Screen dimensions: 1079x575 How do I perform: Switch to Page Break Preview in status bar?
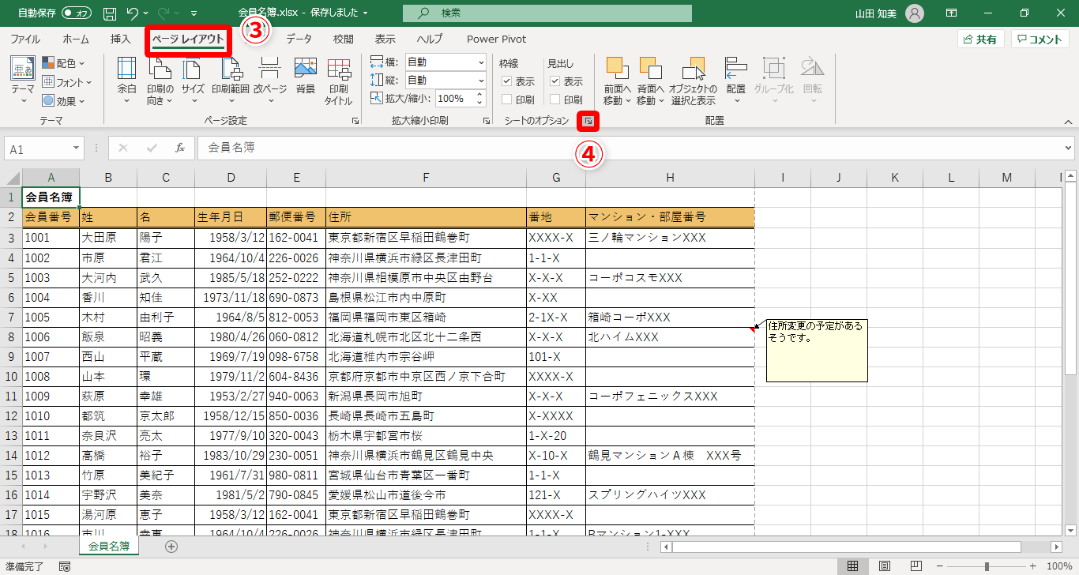tap(916, 566)
